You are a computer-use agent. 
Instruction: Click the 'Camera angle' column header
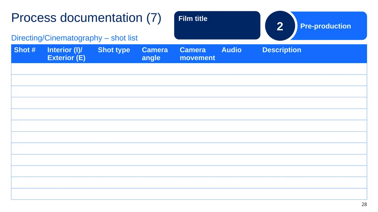click(155, 54)
